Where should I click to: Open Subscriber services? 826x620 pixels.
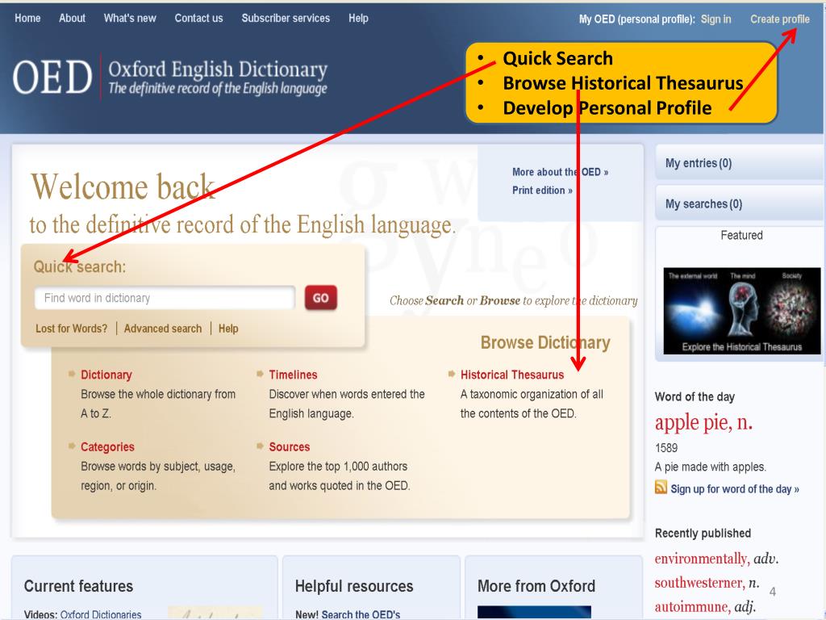pos(286,18)
